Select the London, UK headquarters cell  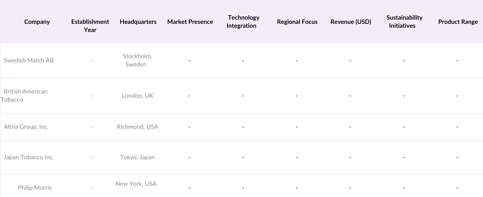(137, 96)
